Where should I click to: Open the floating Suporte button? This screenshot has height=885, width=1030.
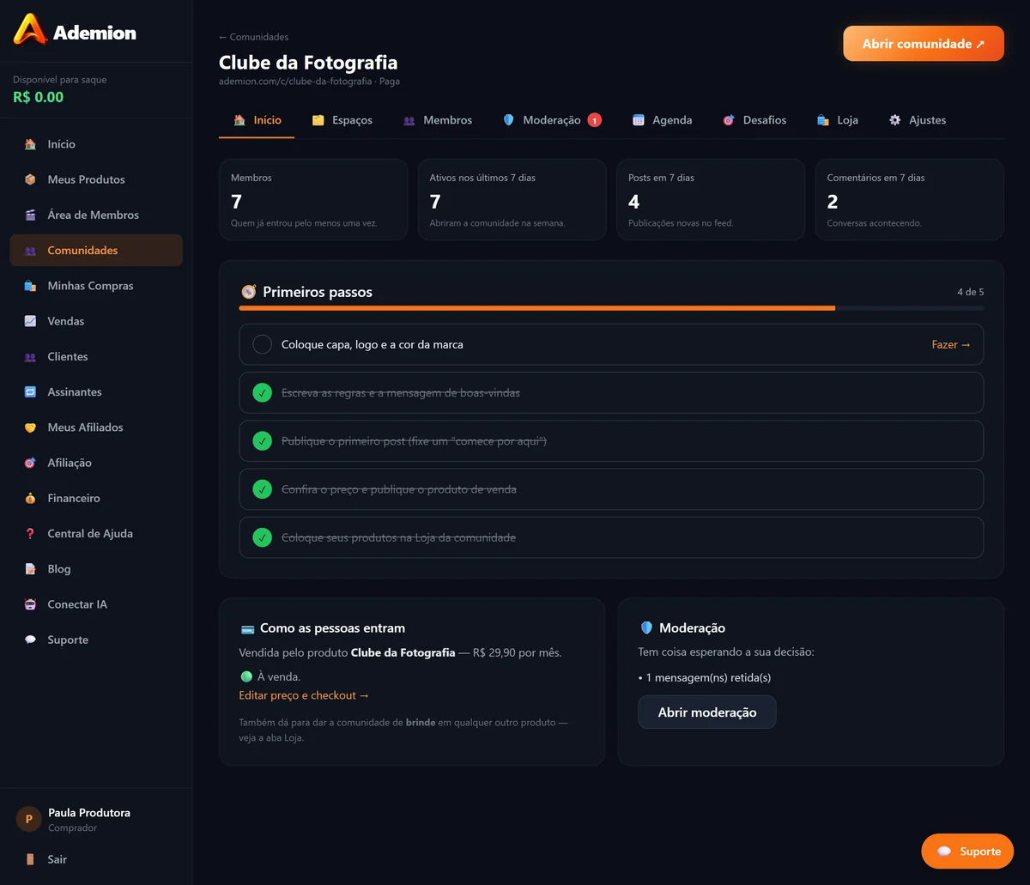coord(967,852)
